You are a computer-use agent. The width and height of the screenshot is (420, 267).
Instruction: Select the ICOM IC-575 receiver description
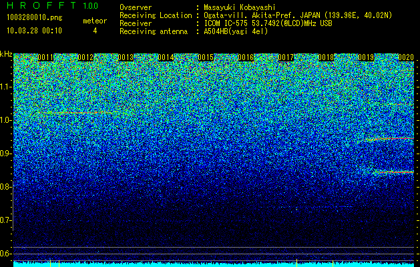(x=268, y=23)
